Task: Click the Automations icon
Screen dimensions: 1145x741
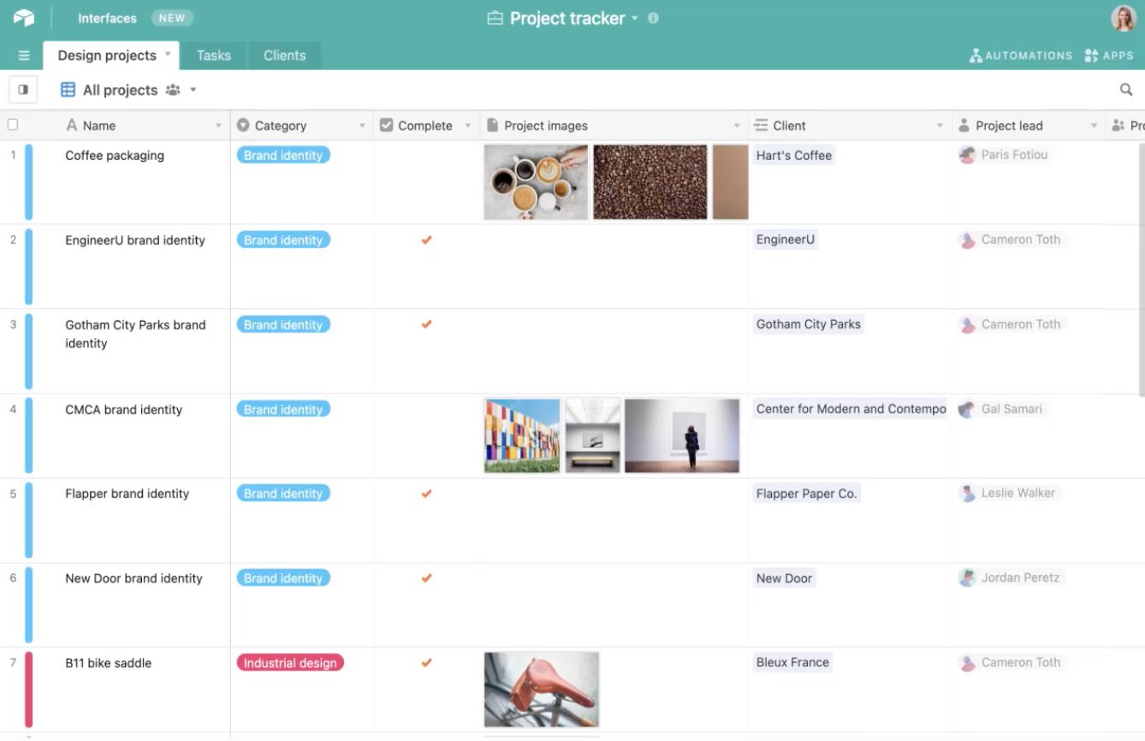Action: (x=976, y=56)
